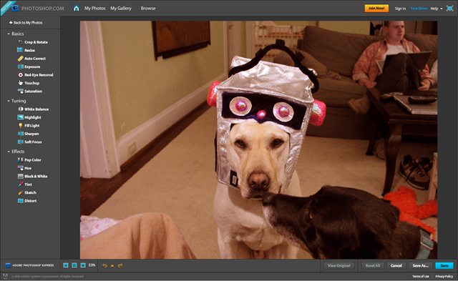Click the Cancel button
Viewport: 458px width, 281px height.
pos(396,265)
